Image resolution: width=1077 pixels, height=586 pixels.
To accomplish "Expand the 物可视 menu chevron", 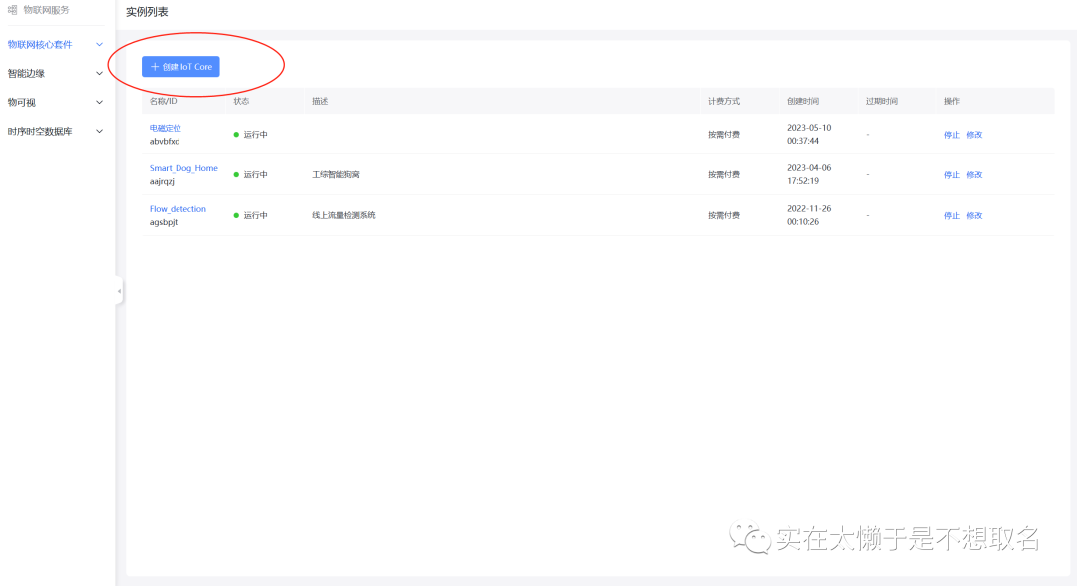I will point(99,102).
